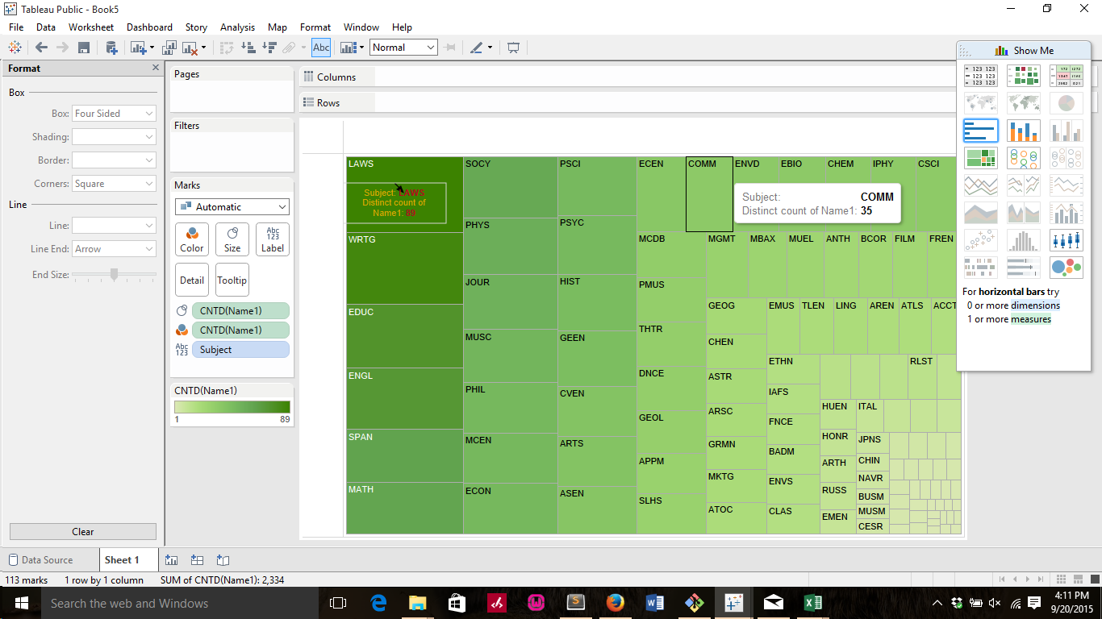Open the Format menu
The width and height of the screenshot is (1102, 619).
[x=315, y=27]
